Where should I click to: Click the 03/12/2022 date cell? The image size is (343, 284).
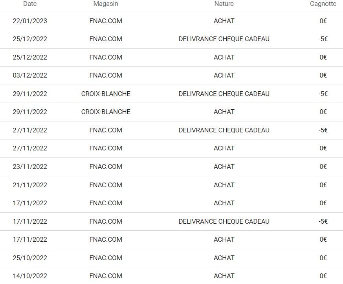(30, 76)
